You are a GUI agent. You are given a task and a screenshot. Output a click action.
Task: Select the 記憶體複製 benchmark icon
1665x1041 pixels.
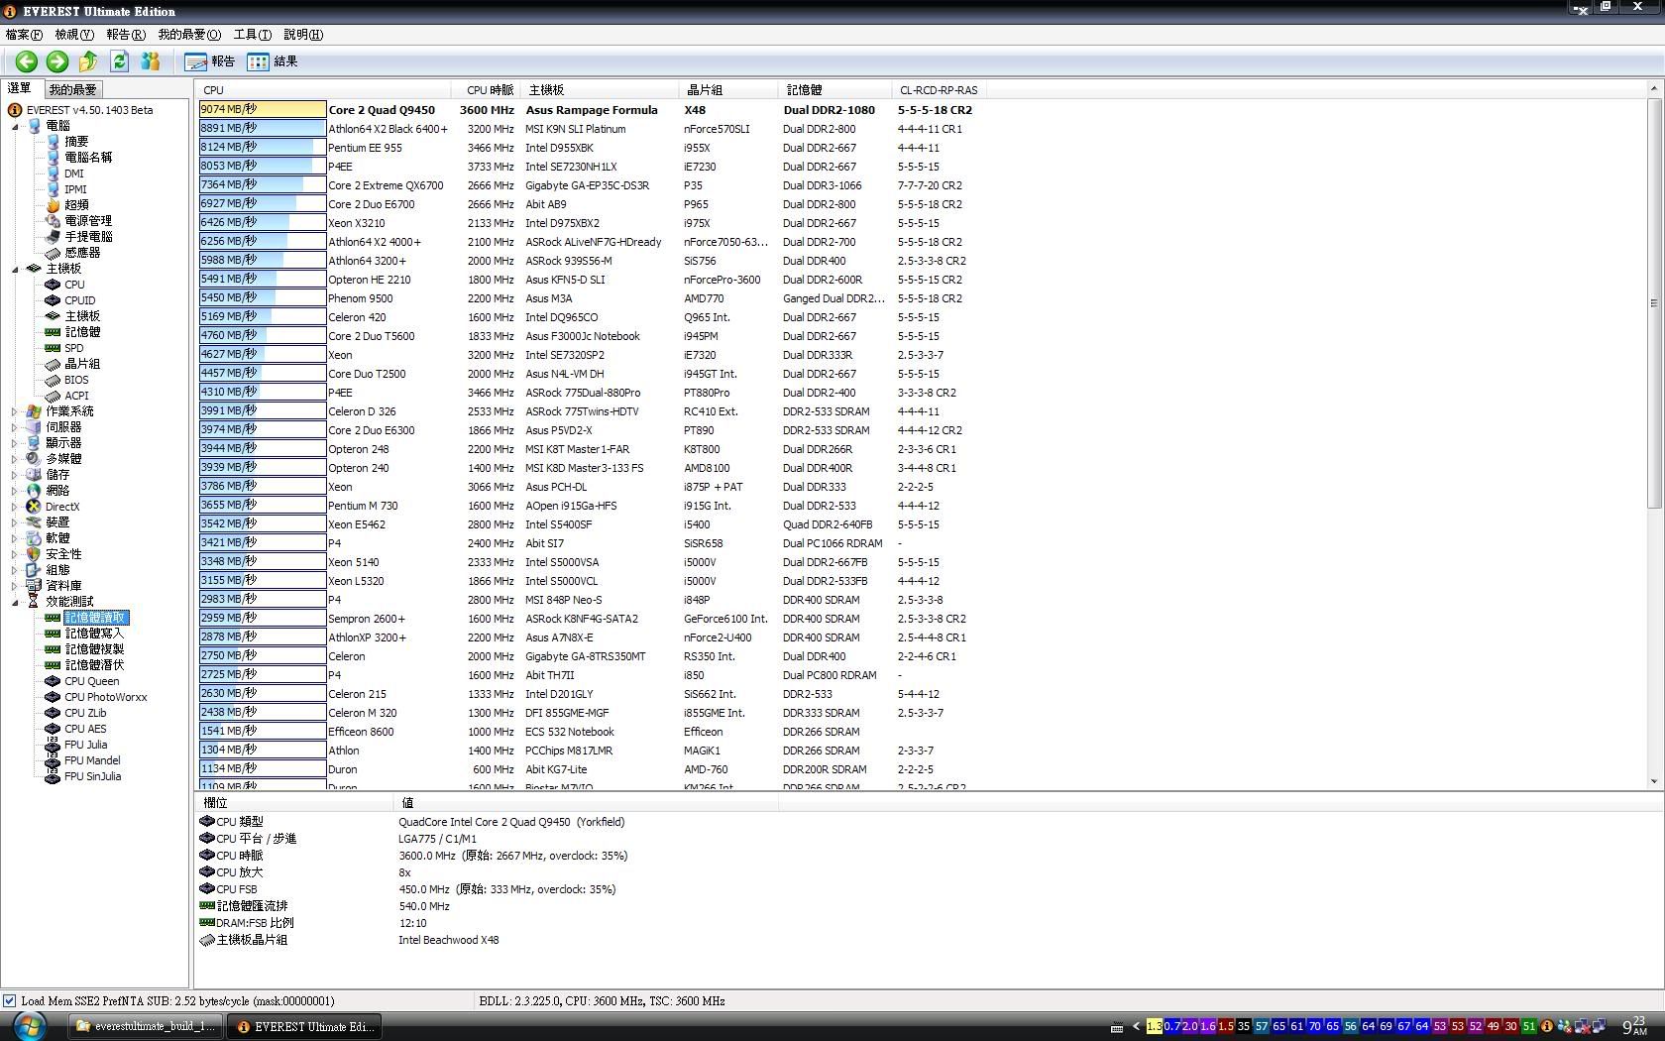[53, 649]
